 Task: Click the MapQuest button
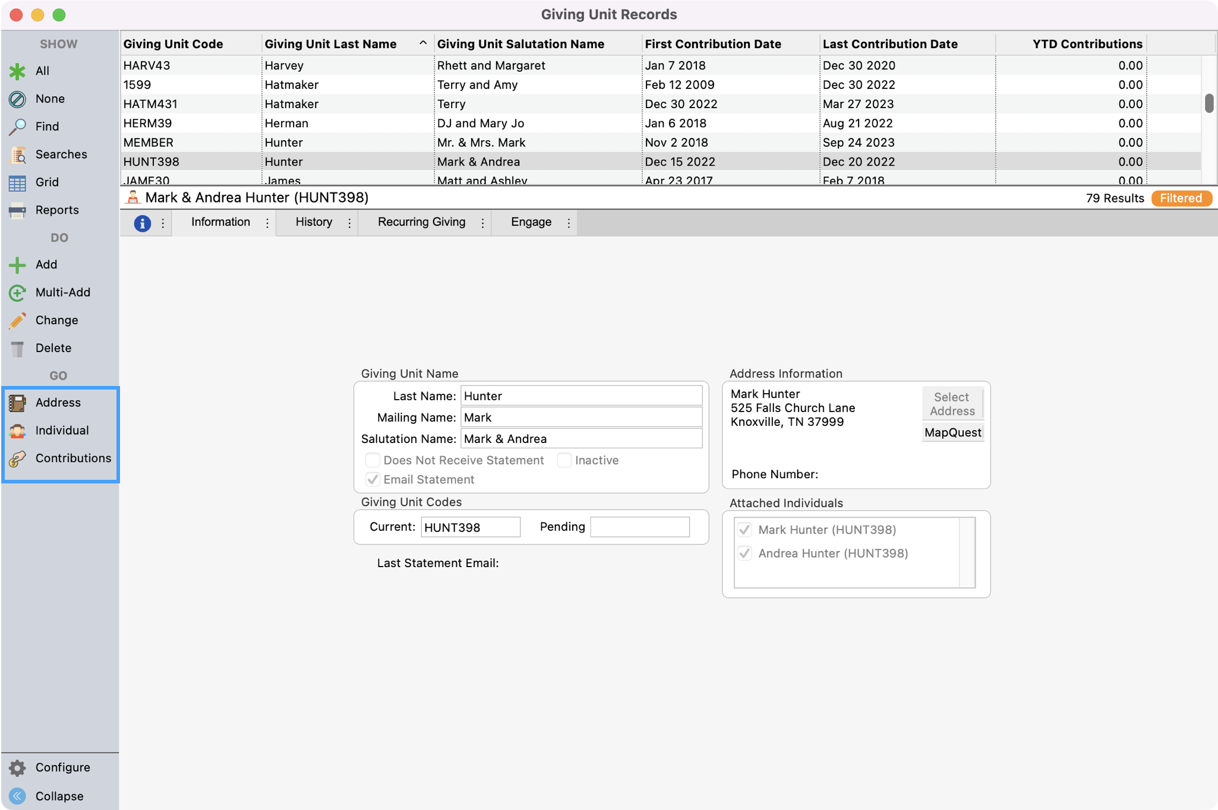coord(952,432)
